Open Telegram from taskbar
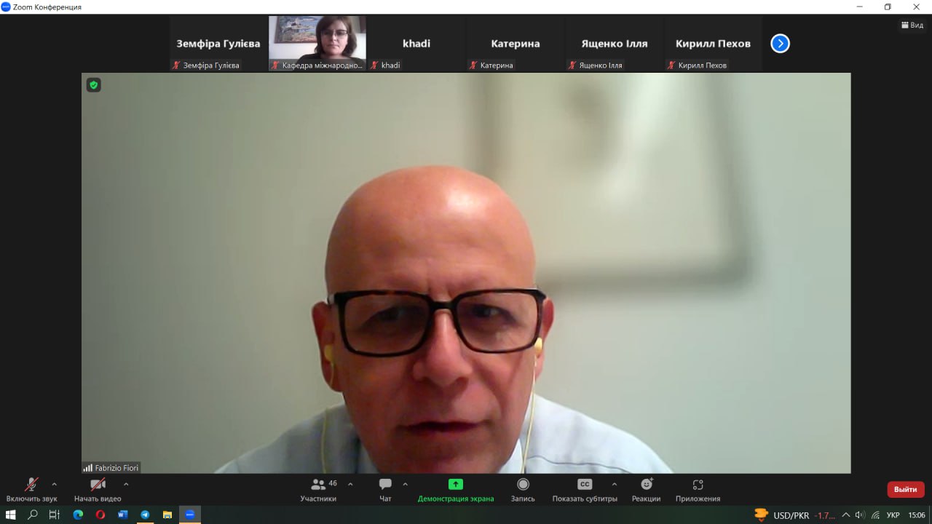Screen dimensions: 932x524 145,515
